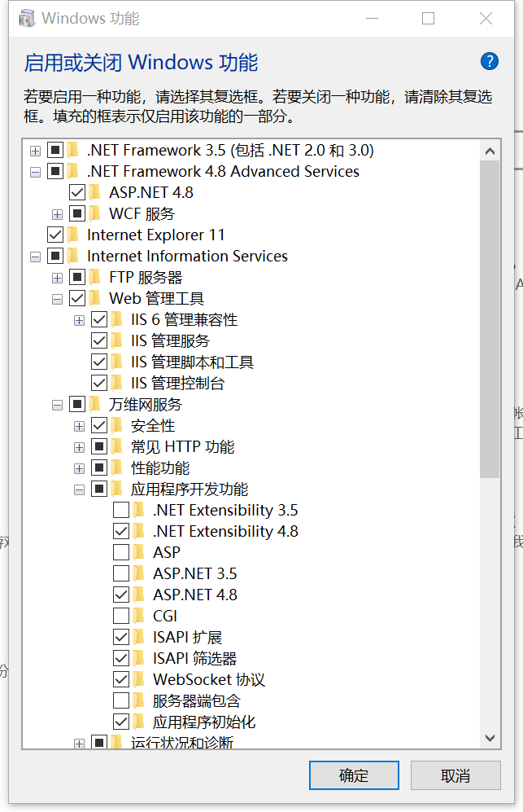Click folder icon beside Internet Explorer 11
The image size is (523, 812).
tap(73, 235)
